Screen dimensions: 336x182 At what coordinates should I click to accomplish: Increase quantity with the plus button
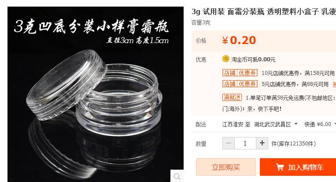[262, 143]
